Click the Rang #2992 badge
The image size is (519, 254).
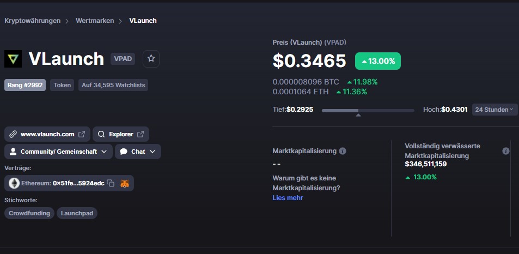(x=25, y=85)
